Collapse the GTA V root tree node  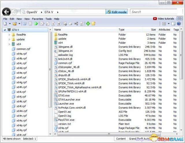[4, 30]
